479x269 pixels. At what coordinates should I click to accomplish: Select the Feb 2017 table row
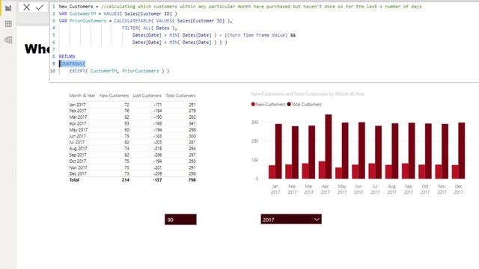[x=132, y=111]
